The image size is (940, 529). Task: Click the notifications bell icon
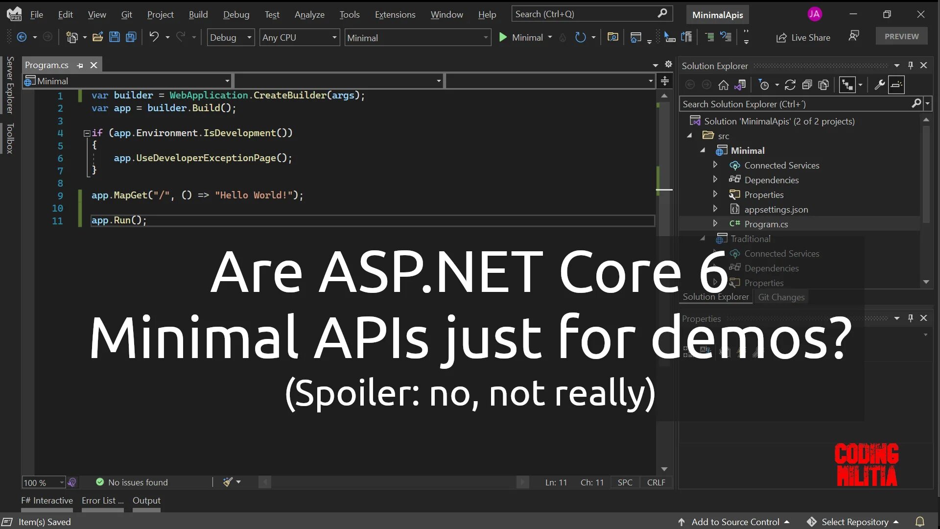[x=920, y=522]
